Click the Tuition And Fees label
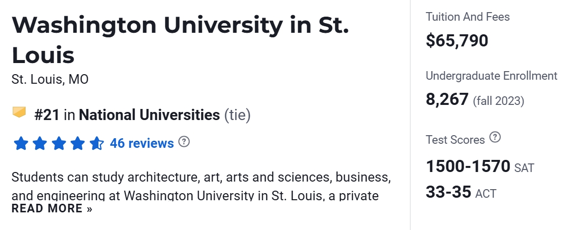This screenshot has width=565, height=230. pyautogui.click(x=468, y=17)
